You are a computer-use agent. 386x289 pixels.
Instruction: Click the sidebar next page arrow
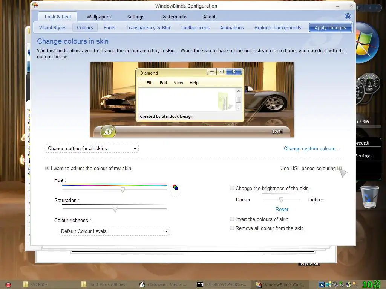[x=377, y=8]
